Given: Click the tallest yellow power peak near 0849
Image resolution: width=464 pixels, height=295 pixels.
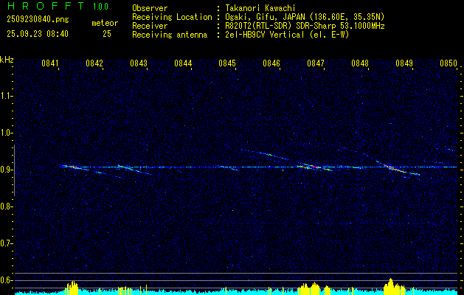Looking at the screenshot, I should [390, 283].
